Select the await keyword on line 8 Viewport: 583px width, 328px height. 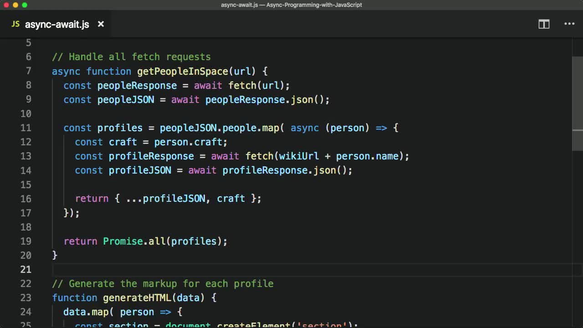pos(208,85)
